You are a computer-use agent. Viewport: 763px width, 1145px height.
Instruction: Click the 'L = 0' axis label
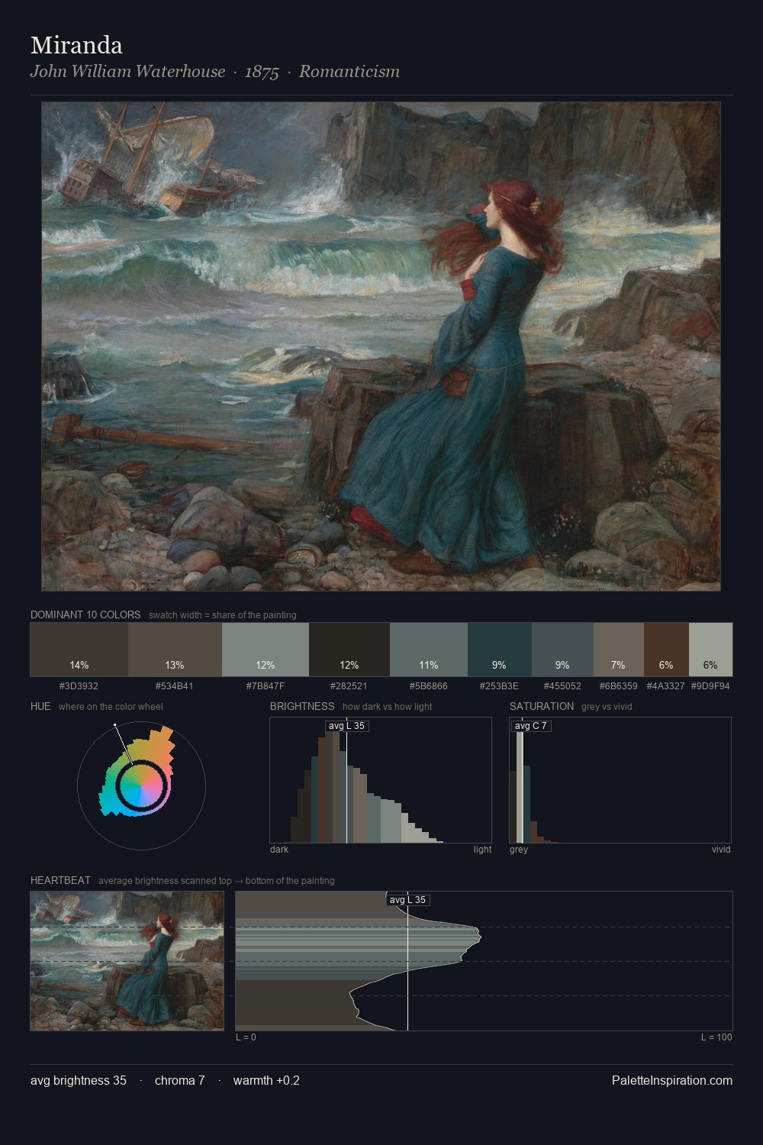coord(246,1037)
